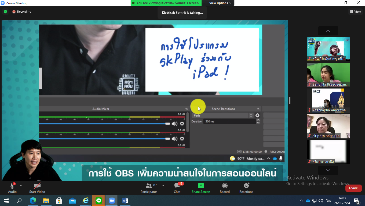This screenshot has width=365, height=206.
Task: Open settings gear of second Audio Mixer channel
Action: click(x=182, y=139)
